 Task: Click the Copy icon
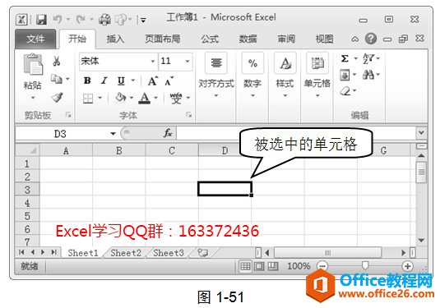57,79
